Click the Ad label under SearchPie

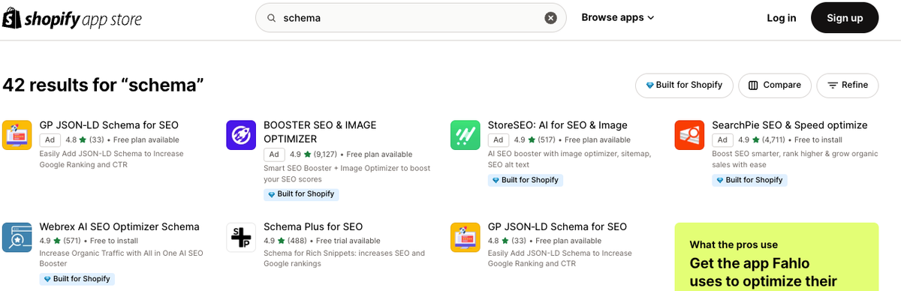[722, 139]
